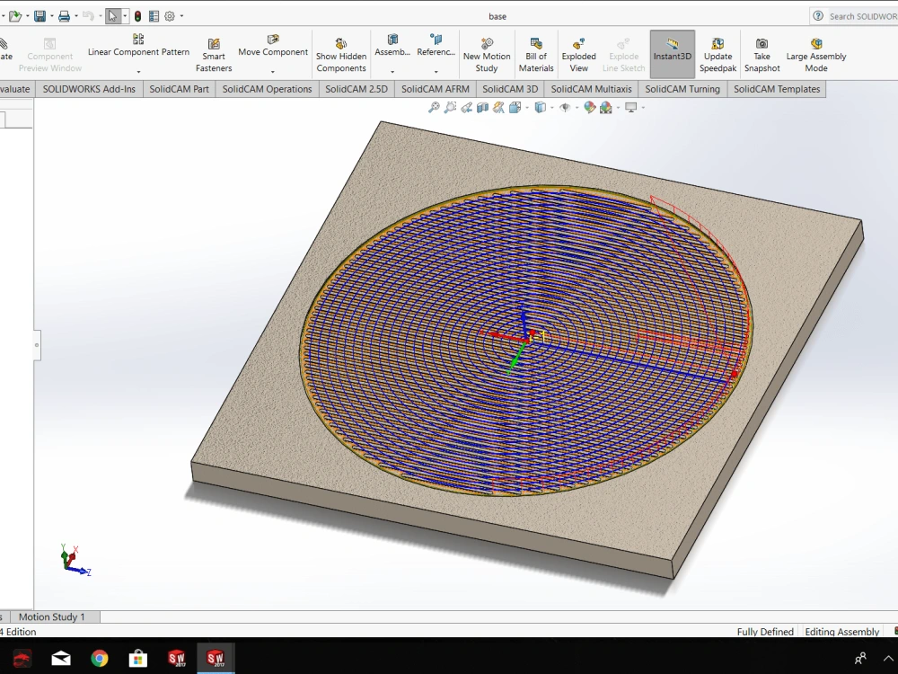
Task: Zoom to Fit in view toolbar
Action: 434,107
